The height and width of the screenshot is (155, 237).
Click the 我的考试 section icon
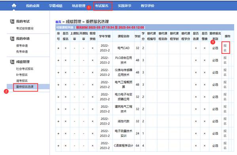pyautogui.click(x=12, y=21)
